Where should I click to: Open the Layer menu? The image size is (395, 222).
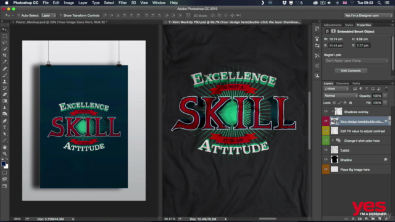coord(83,2)
